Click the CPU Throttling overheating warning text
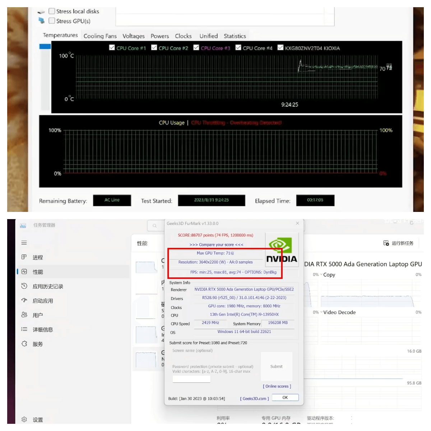Viewport: 431px width, 431px height. [x=236, y=123]
